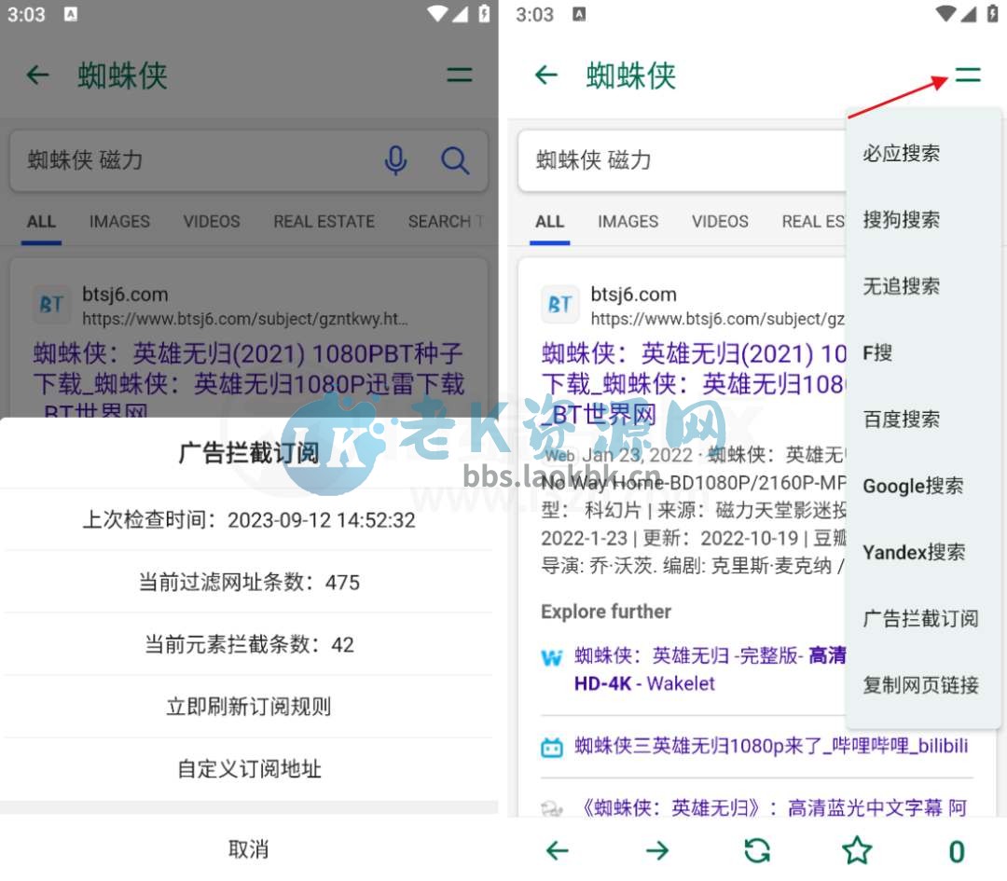
Task: Open 高清蓝光中文字幕 result link
Action: point(775,807)
